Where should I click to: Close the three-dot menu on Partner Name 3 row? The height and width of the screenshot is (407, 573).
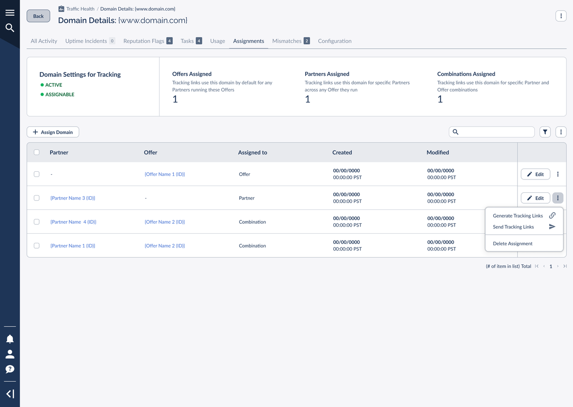(558, 198)
